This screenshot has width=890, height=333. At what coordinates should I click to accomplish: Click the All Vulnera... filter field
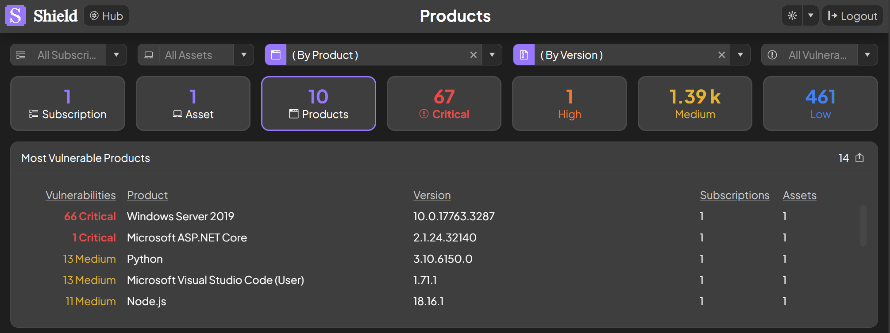[820, 55]
